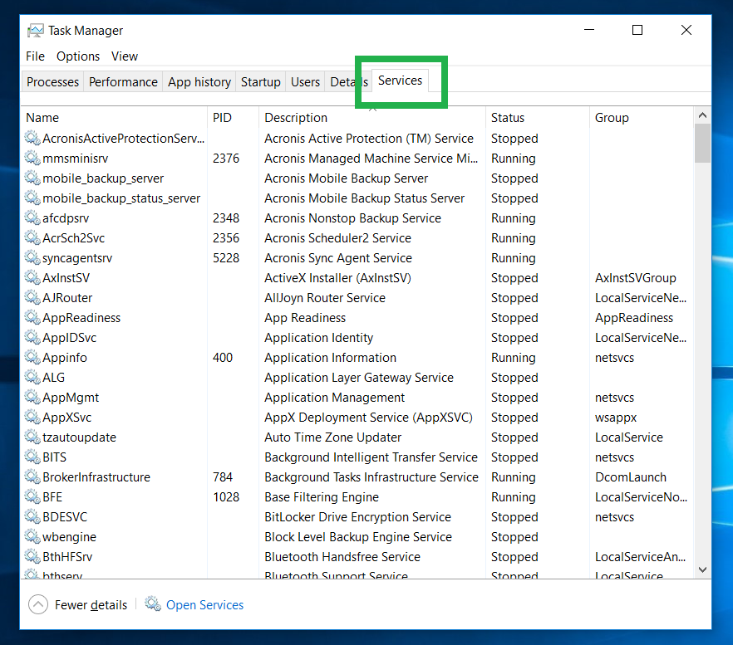This screenshot has height=645, width=733.
Task: Click the gear icon beside BDESVC
Action: [32, 517]
